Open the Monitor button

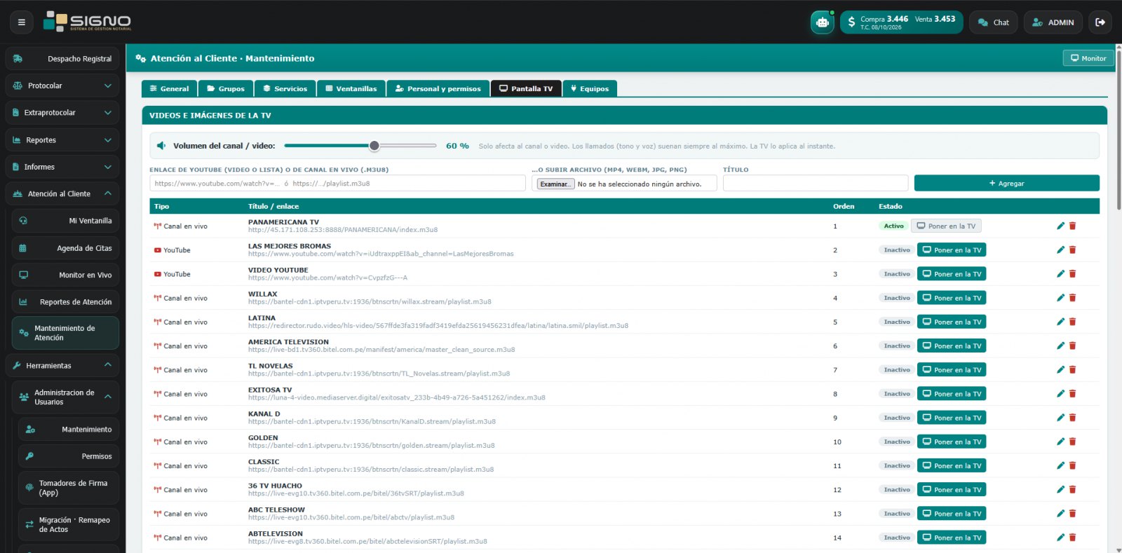tap(1088, 58)
